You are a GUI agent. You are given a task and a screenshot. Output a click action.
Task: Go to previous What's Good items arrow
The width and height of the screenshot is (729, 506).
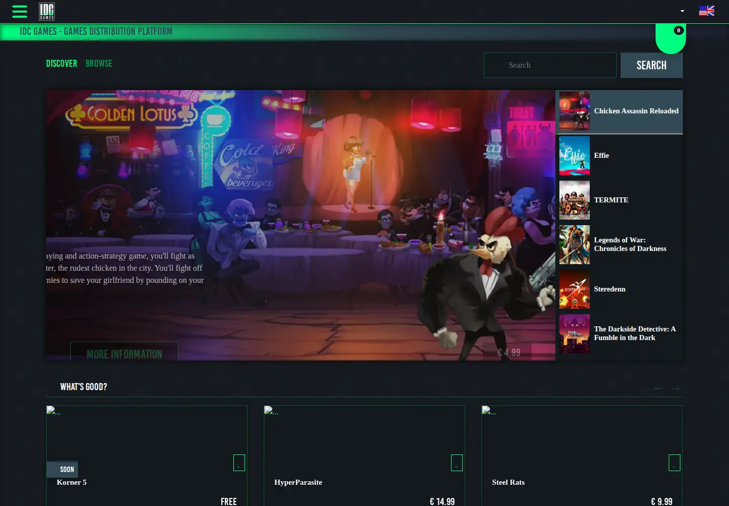[x=658, y=389]
